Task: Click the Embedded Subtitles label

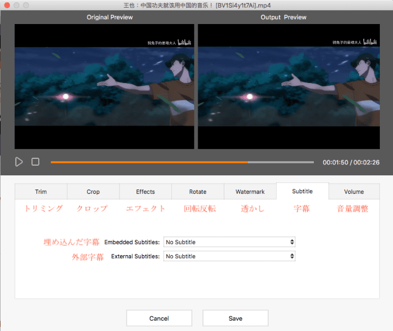Action: point(132,242)
